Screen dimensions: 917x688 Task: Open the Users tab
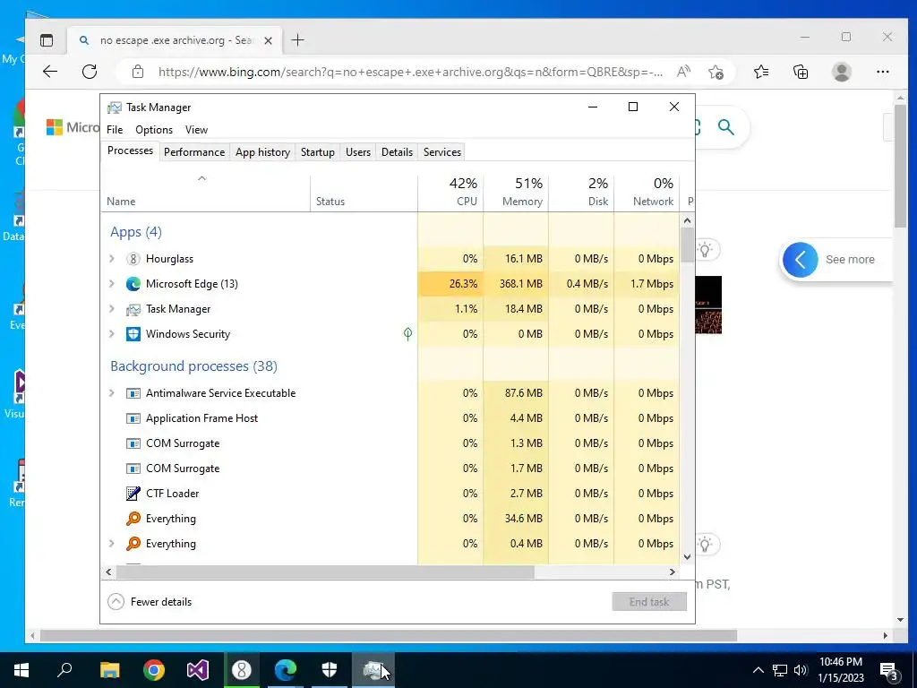358,152
